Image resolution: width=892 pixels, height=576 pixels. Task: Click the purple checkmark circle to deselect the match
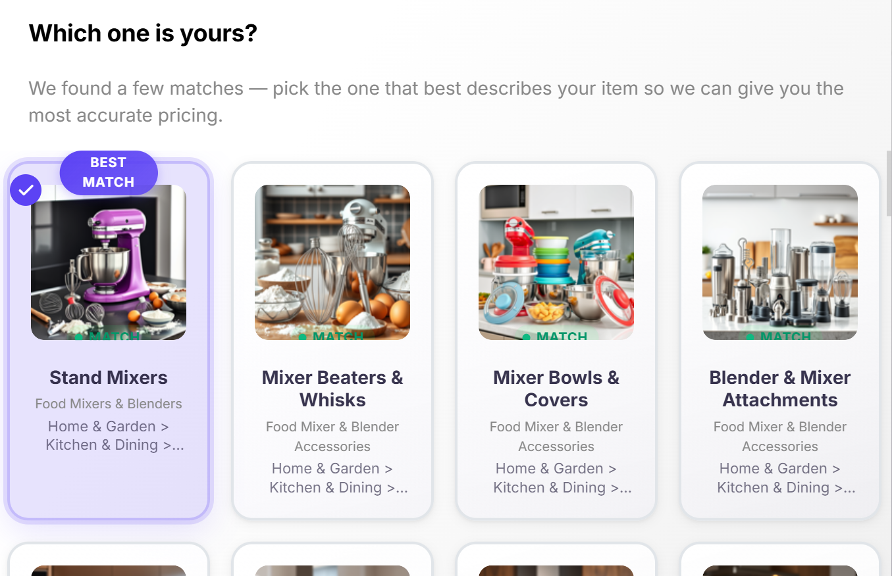click(26, 189)
